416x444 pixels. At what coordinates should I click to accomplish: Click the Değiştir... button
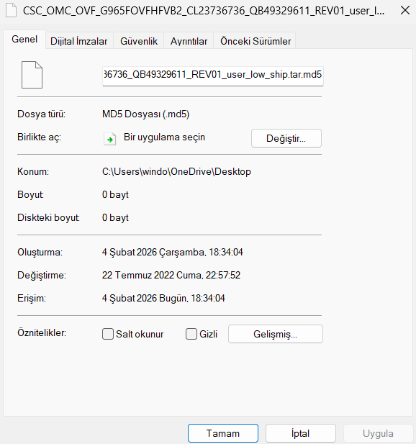[x=286, y=138]
